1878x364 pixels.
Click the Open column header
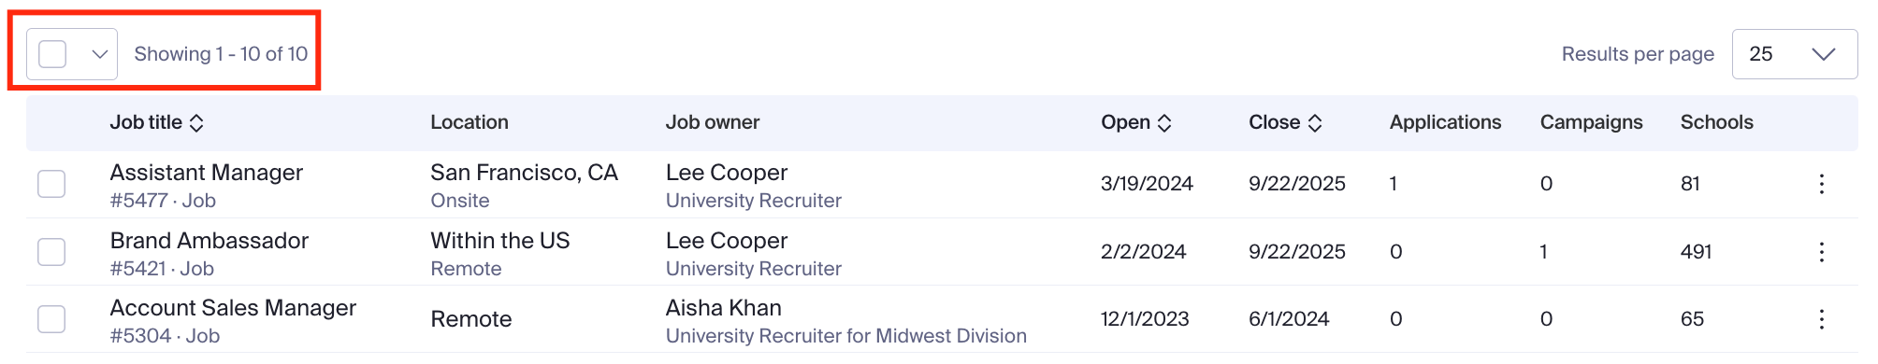pos(1125,122)
